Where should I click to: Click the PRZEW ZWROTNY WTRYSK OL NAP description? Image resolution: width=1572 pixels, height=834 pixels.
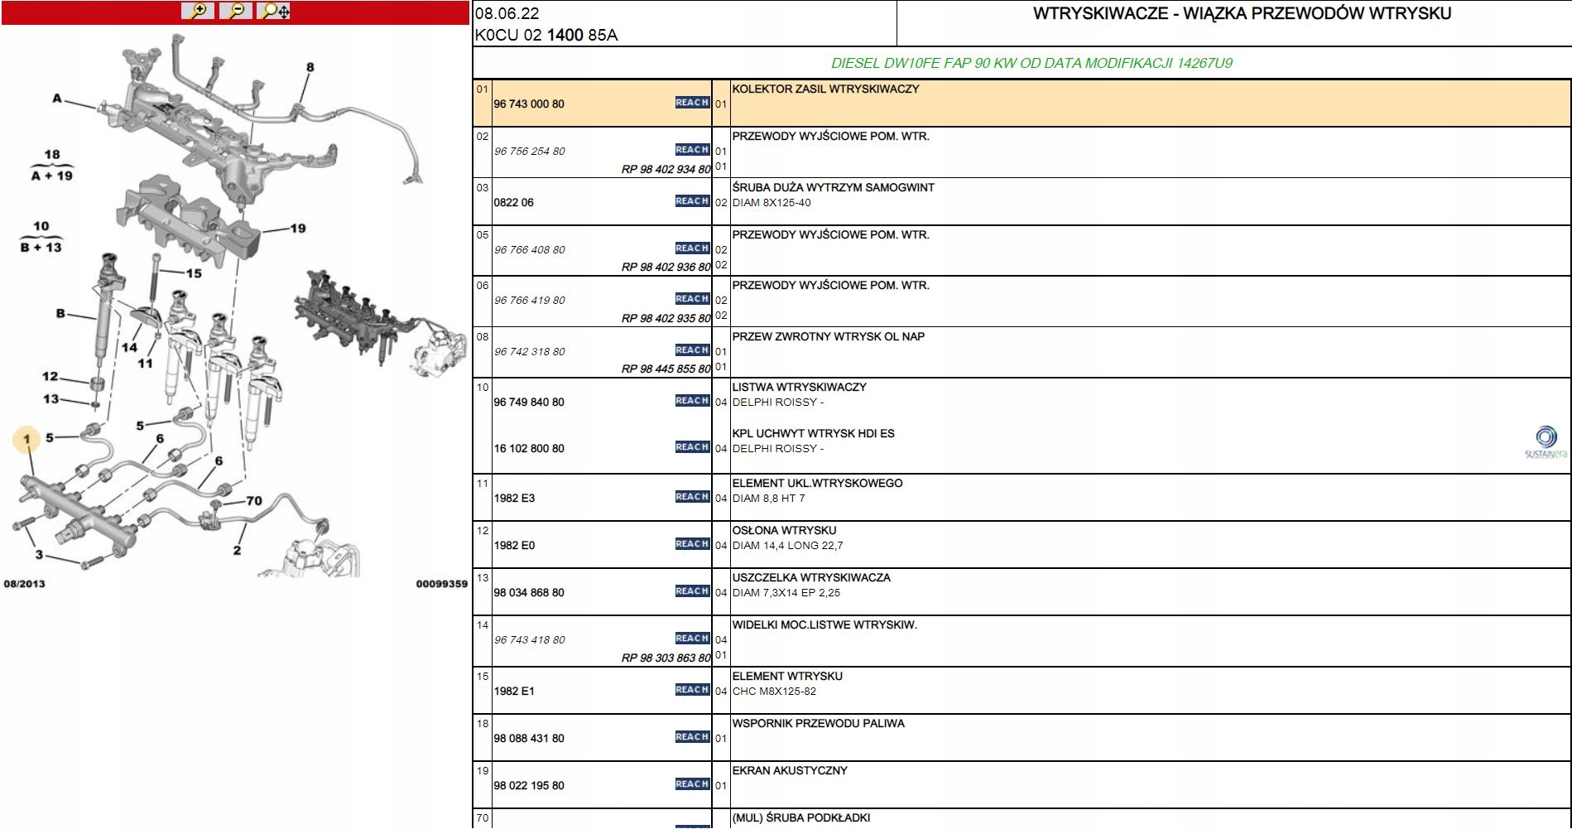point(828,337)
